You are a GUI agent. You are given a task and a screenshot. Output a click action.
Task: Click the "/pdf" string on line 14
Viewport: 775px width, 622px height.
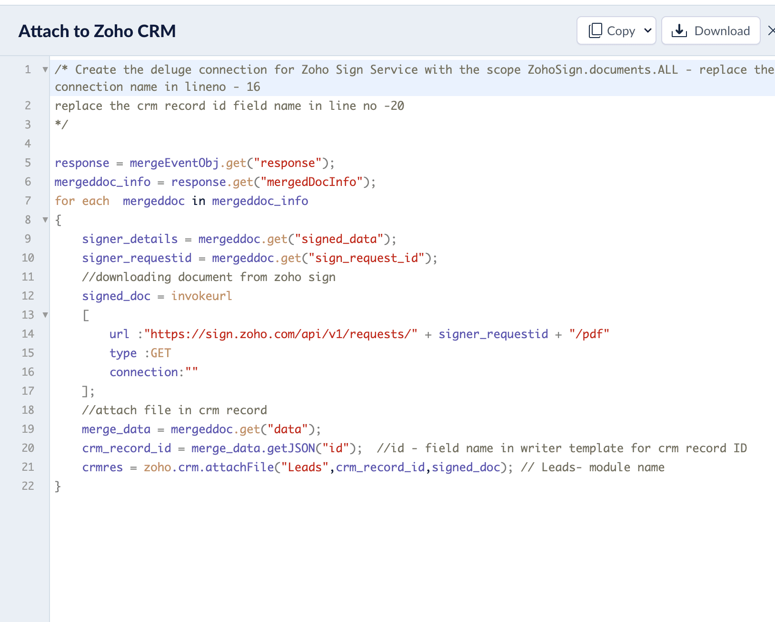point(589,334)
